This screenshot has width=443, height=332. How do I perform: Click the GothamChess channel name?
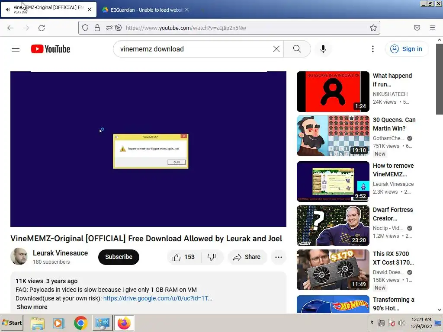click(388, 138)
